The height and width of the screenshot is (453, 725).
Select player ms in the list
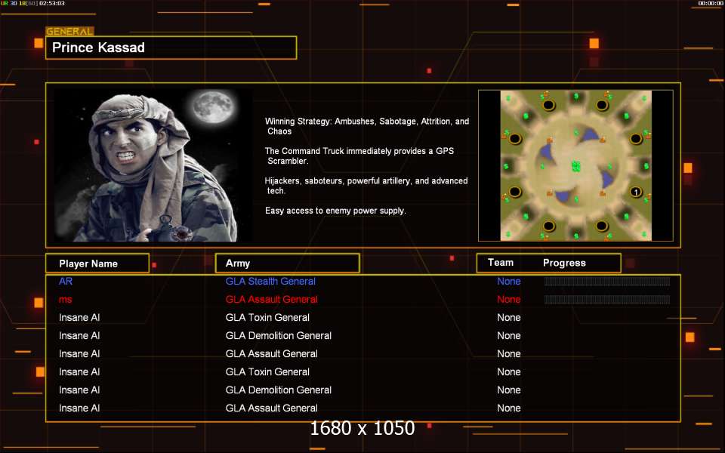[x=65, y=300]
